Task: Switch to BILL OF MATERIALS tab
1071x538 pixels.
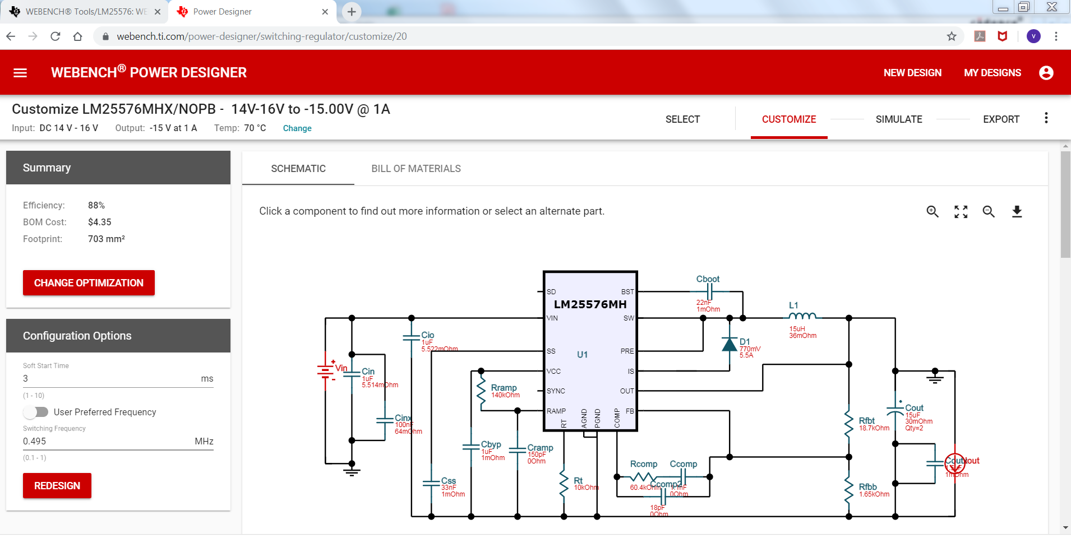Action: (x=416, y=169)
